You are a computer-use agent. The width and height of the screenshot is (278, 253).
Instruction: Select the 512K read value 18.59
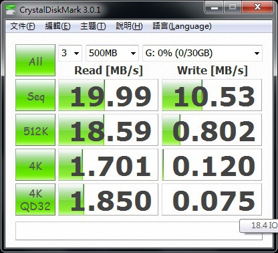108,130
